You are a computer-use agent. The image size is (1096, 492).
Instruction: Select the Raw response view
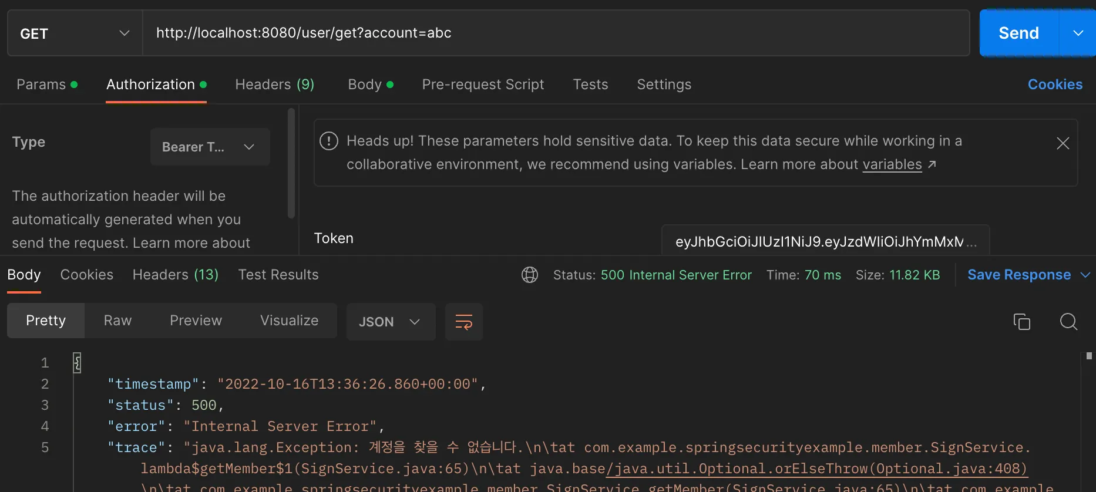point(117,321)
